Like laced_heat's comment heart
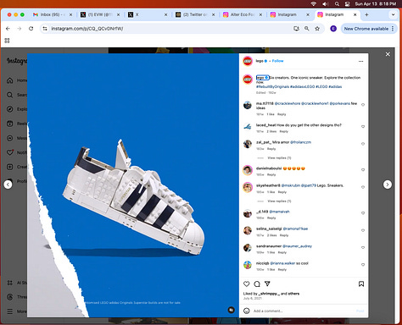Screen dimensions: 402x325 tap(363, 126)
